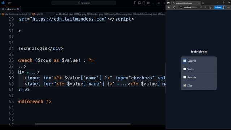The width and height of the screenshot is (231, 130).
Task: Click the 'Technologie</div>' text on line 34
Action: point(41,48)
